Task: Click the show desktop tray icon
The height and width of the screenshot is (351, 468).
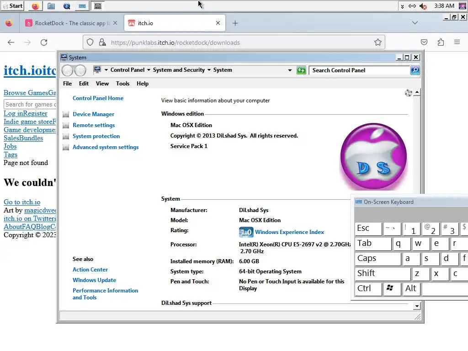Action: click(x=463, y=6)
